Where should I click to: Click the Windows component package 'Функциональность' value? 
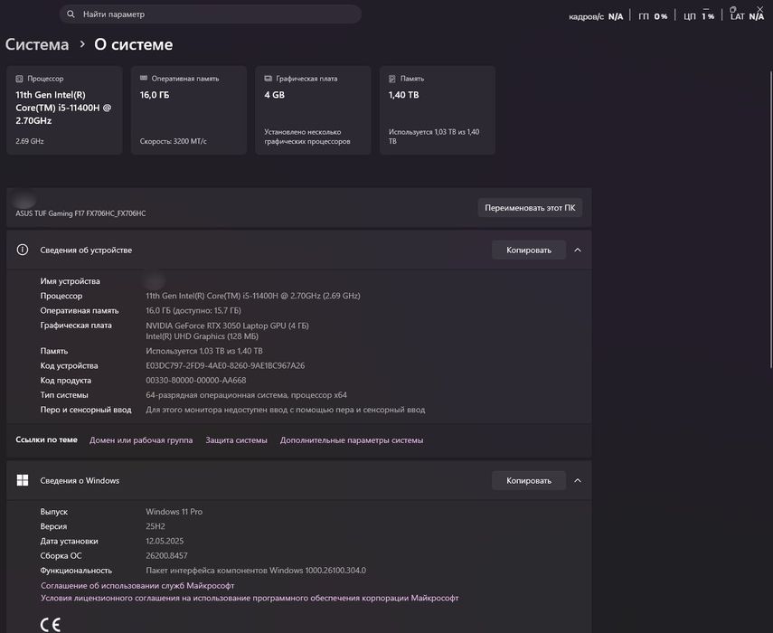pyautogui.click(x=256, y=571)
